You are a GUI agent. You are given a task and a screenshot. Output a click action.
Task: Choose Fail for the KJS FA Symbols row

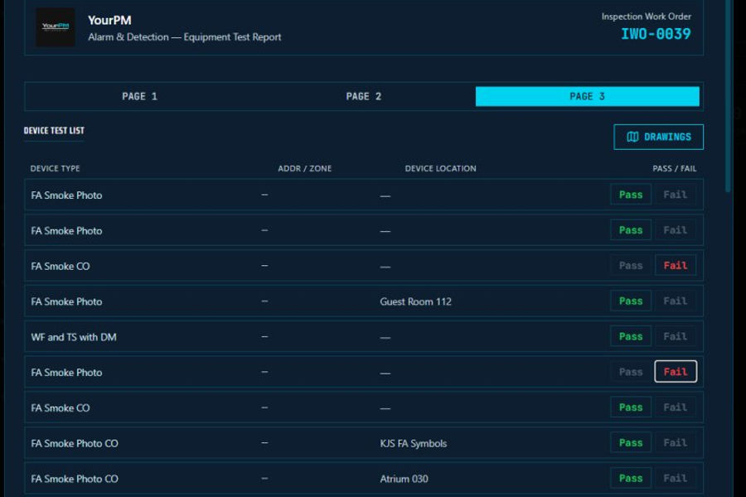point(675,443)
